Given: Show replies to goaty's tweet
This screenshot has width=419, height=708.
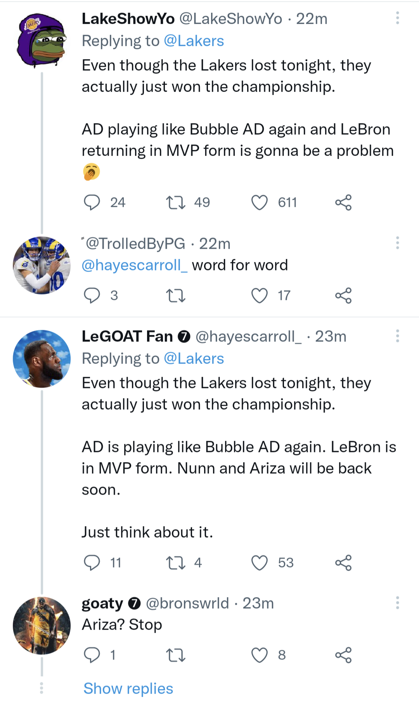Looking at the screenshot, I should click(x=128, y=689).
